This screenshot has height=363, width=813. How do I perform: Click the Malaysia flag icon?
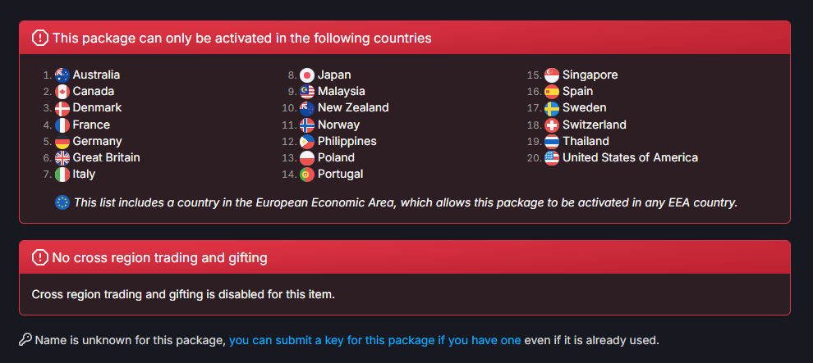coord(307,92)
